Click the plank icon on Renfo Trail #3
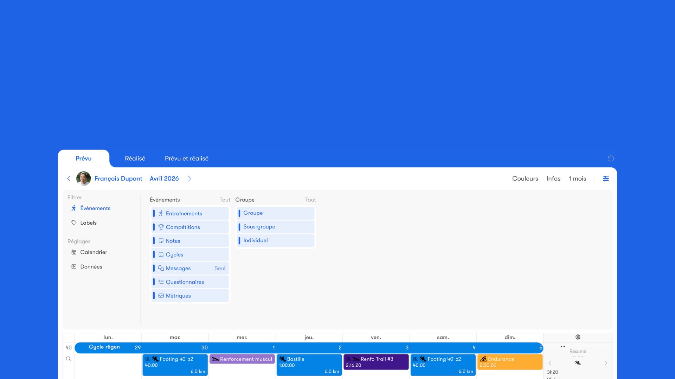Image resolution: width=675 pixels, height=379 pixels. [356, 359]
